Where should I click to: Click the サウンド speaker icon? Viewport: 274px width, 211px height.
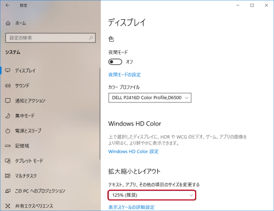pyautogui.click(x=8, y=85)
